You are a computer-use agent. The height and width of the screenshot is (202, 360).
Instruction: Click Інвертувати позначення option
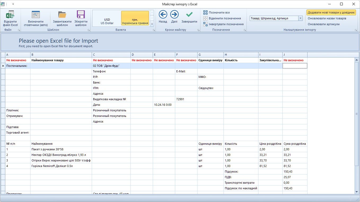223,24
